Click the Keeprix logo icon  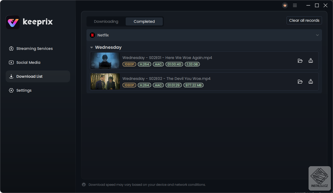[x=13, y=22]
